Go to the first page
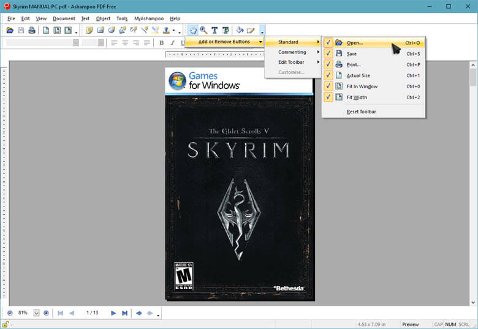Viewport: 478px width, 329px height. pos(60,313)
